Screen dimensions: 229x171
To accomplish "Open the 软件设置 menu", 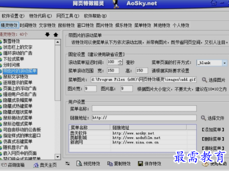I will coord(13,16).
